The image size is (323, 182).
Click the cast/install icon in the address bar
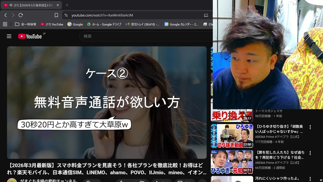point(206,15)
